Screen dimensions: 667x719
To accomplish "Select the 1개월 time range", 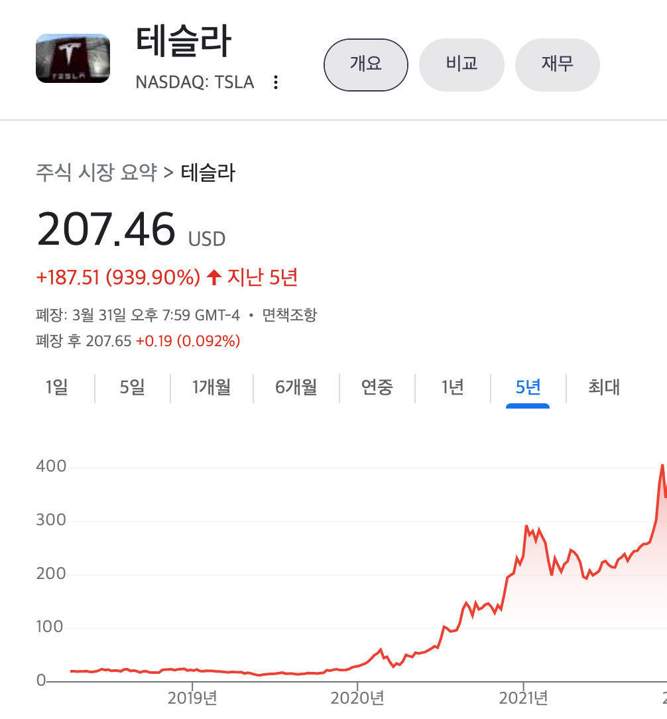I will coord(211,387).
